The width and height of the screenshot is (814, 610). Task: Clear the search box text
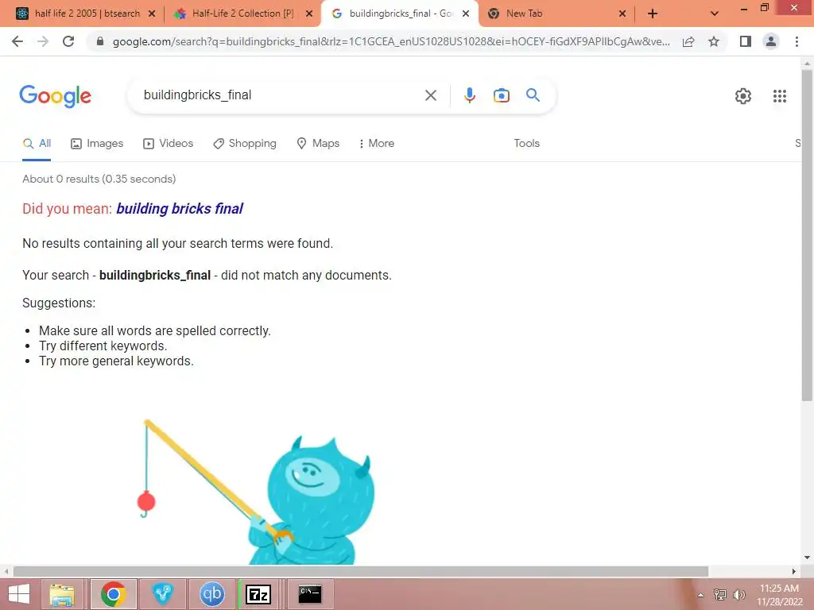[x=430, y=95]
